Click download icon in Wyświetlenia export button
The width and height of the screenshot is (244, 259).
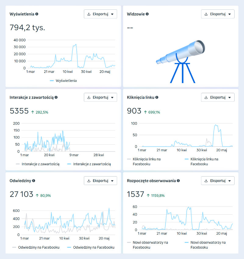pos(89,14)
